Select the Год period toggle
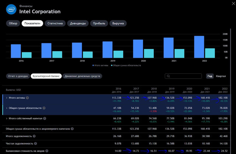The width and height of the screenshot is (236, 154). point(210,76)
